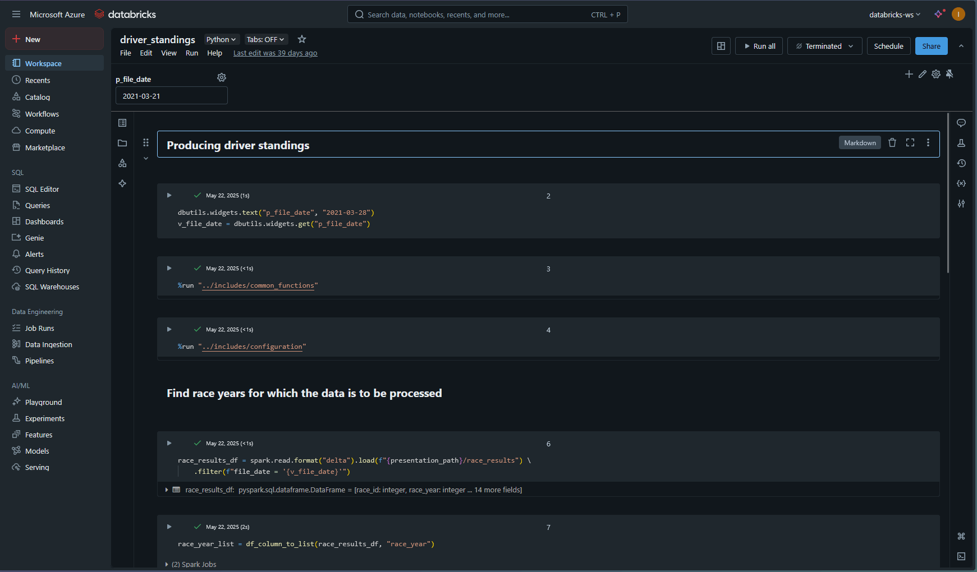Open widget panel settings gear
The width and height of the screenshot is (977, 572).
936,74
